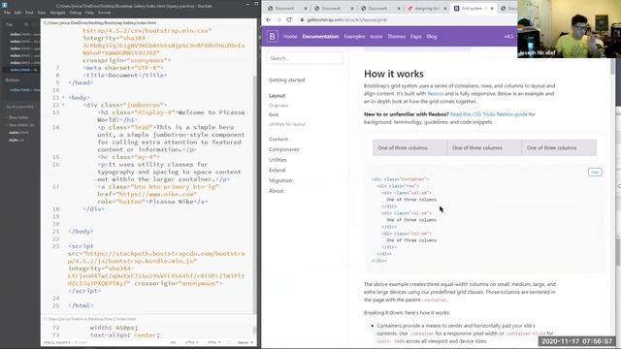Open About in docs sidebar
Screen dimensions: 621x349
coord(276,191)
